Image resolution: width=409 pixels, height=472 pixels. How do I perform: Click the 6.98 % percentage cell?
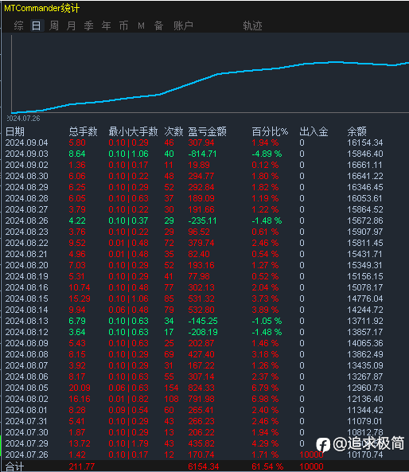point(265,399)
